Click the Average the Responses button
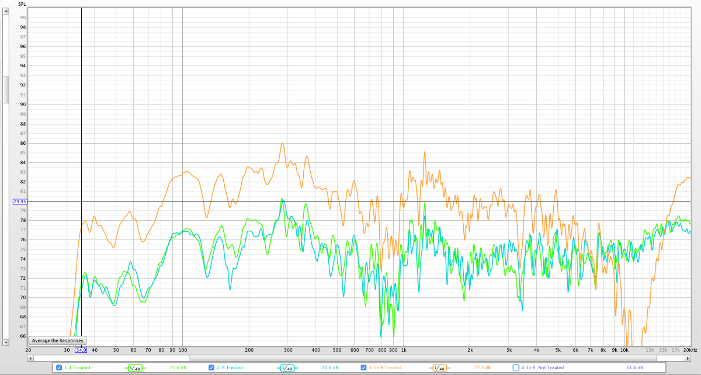Image resolution: width=701 pixels, height=375 pixels. pyautogui.click(x=57, y=341)
